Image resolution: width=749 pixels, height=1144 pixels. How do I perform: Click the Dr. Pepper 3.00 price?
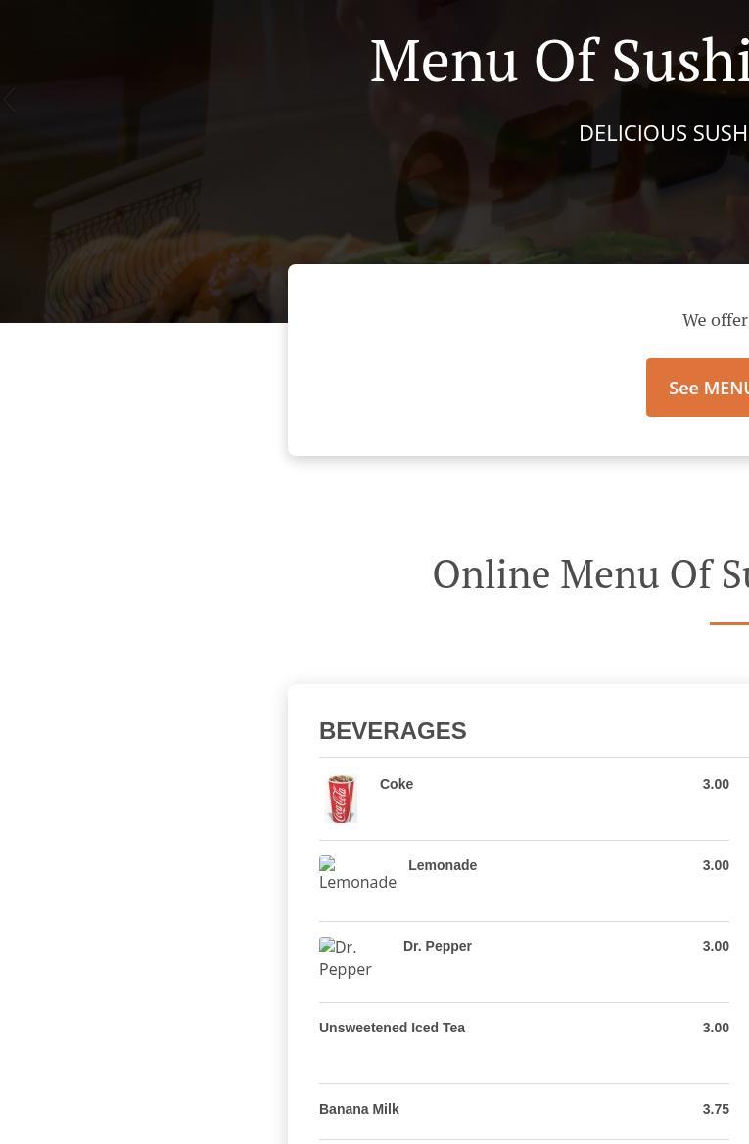(716, 946)
